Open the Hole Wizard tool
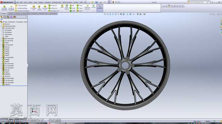222x124 pixels. coord(39,8)
